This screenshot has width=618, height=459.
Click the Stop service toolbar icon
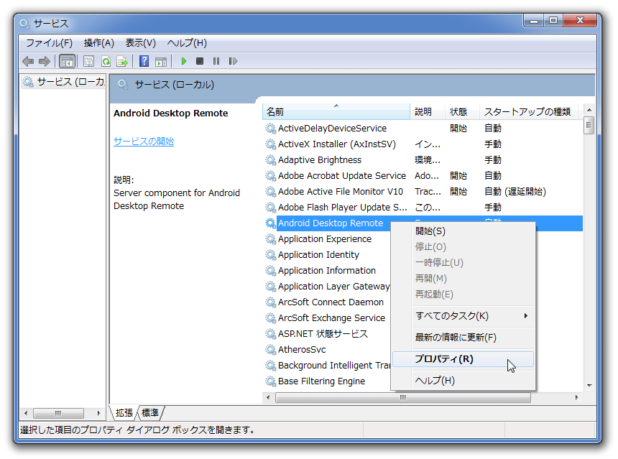click(200, 61)
